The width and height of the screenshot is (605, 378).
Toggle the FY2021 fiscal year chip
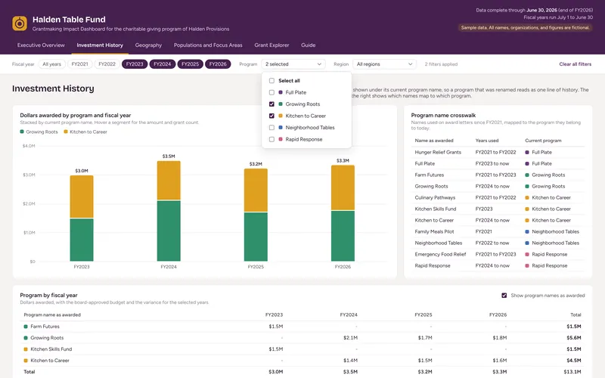80,64
